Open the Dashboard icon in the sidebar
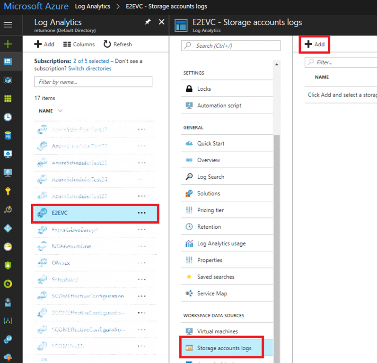Viewport: 377px width, 363px height. pyautogui.click(x=8, y=62)
